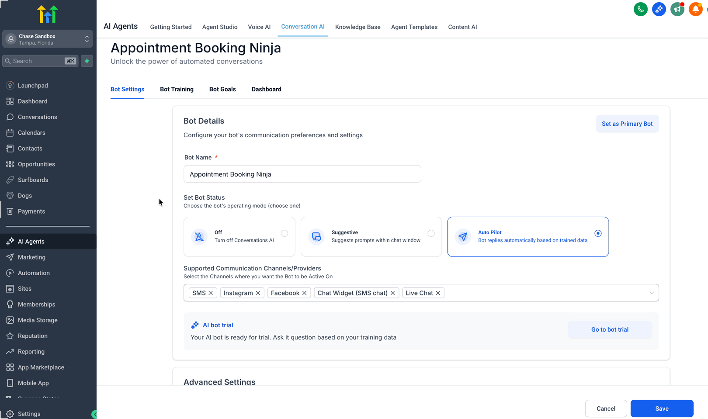Select the Suggestive bot status option
The width and height of the screenshot is (708, 419).
tap(371, 237)
